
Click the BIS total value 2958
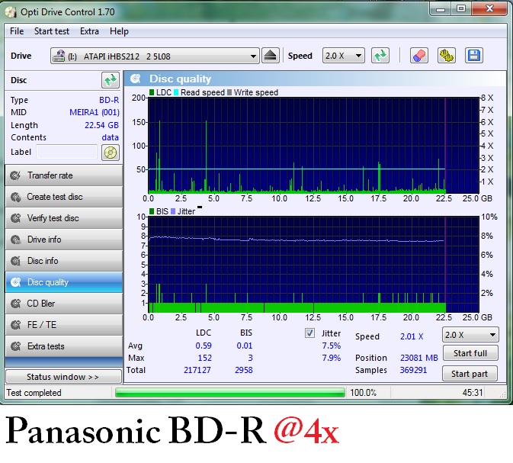[x=244, y=371]
